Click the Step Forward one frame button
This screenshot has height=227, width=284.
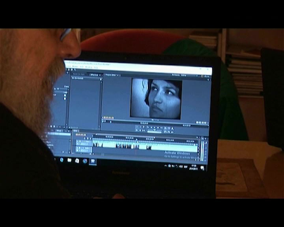click(158, 128)
